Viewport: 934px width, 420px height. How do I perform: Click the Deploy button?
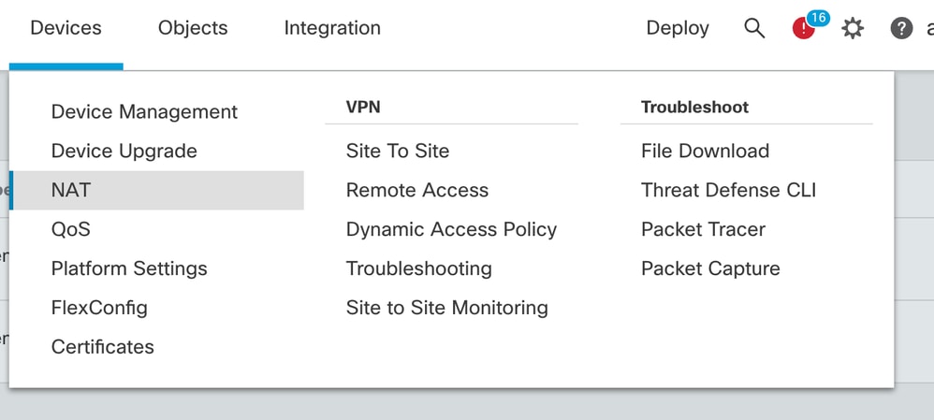pos(678,28)
